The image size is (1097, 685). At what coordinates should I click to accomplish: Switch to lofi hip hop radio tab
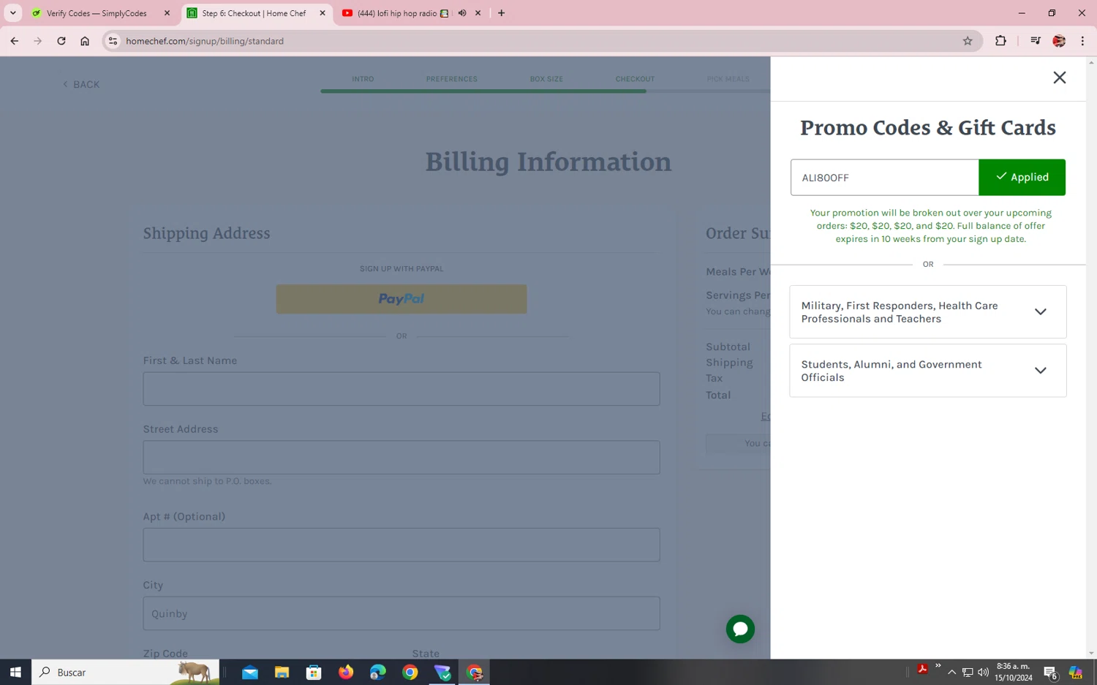click(x=396, y=13)
